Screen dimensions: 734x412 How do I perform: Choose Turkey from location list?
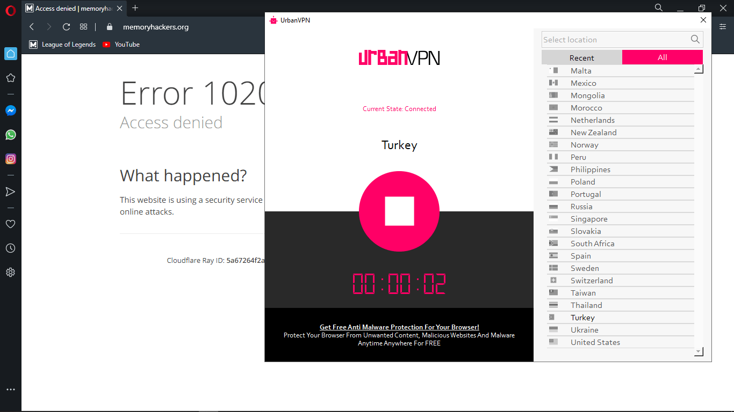pos(621,318)
